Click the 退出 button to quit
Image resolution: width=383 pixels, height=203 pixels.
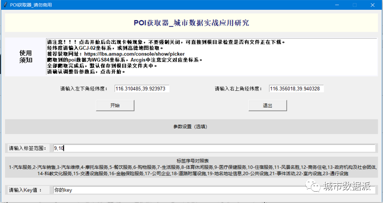pyautogui.click(x=268, y=105)
